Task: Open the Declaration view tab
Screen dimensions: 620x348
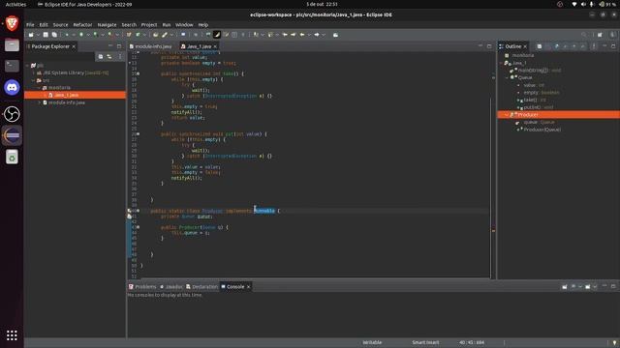Action: click(x=201, y=287)
